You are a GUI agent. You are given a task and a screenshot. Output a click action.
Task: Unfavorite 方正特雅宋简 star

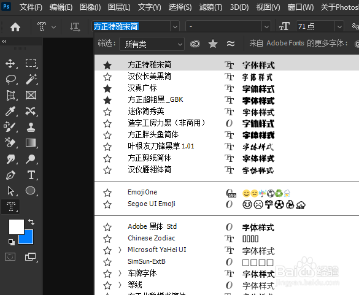107,65
